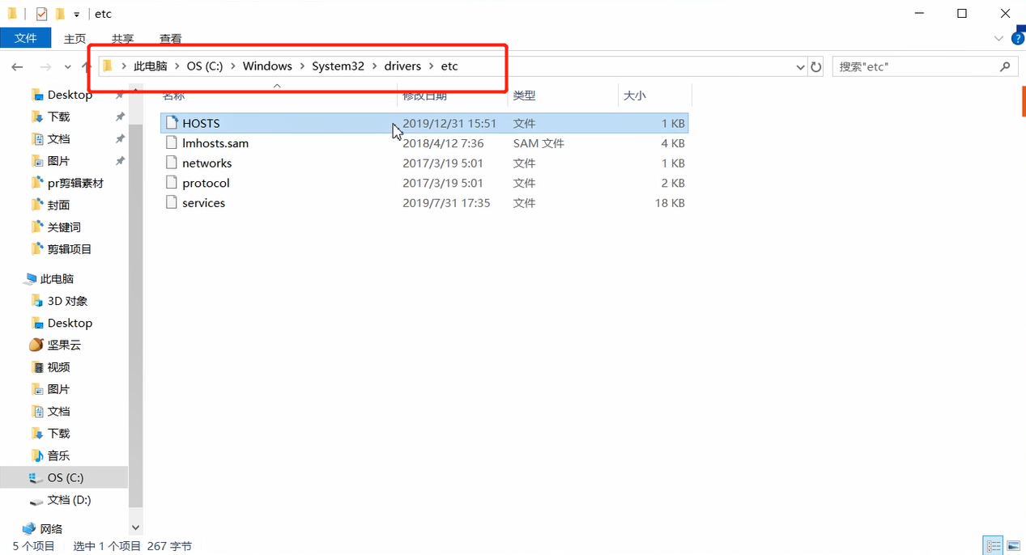Open the Customize Quick Access Toolbar dropdown
This screenshot has height=555, width=1026.
pos(76,15)
